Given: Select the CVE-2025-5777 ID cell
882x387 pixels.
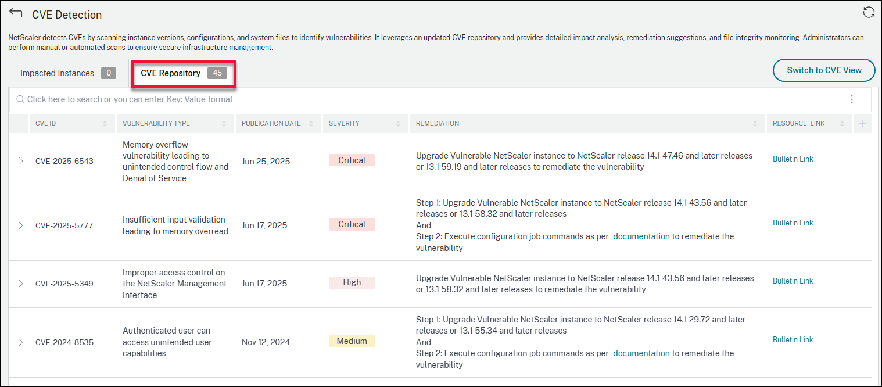Looking at the screenshot, I should [64, 225].
